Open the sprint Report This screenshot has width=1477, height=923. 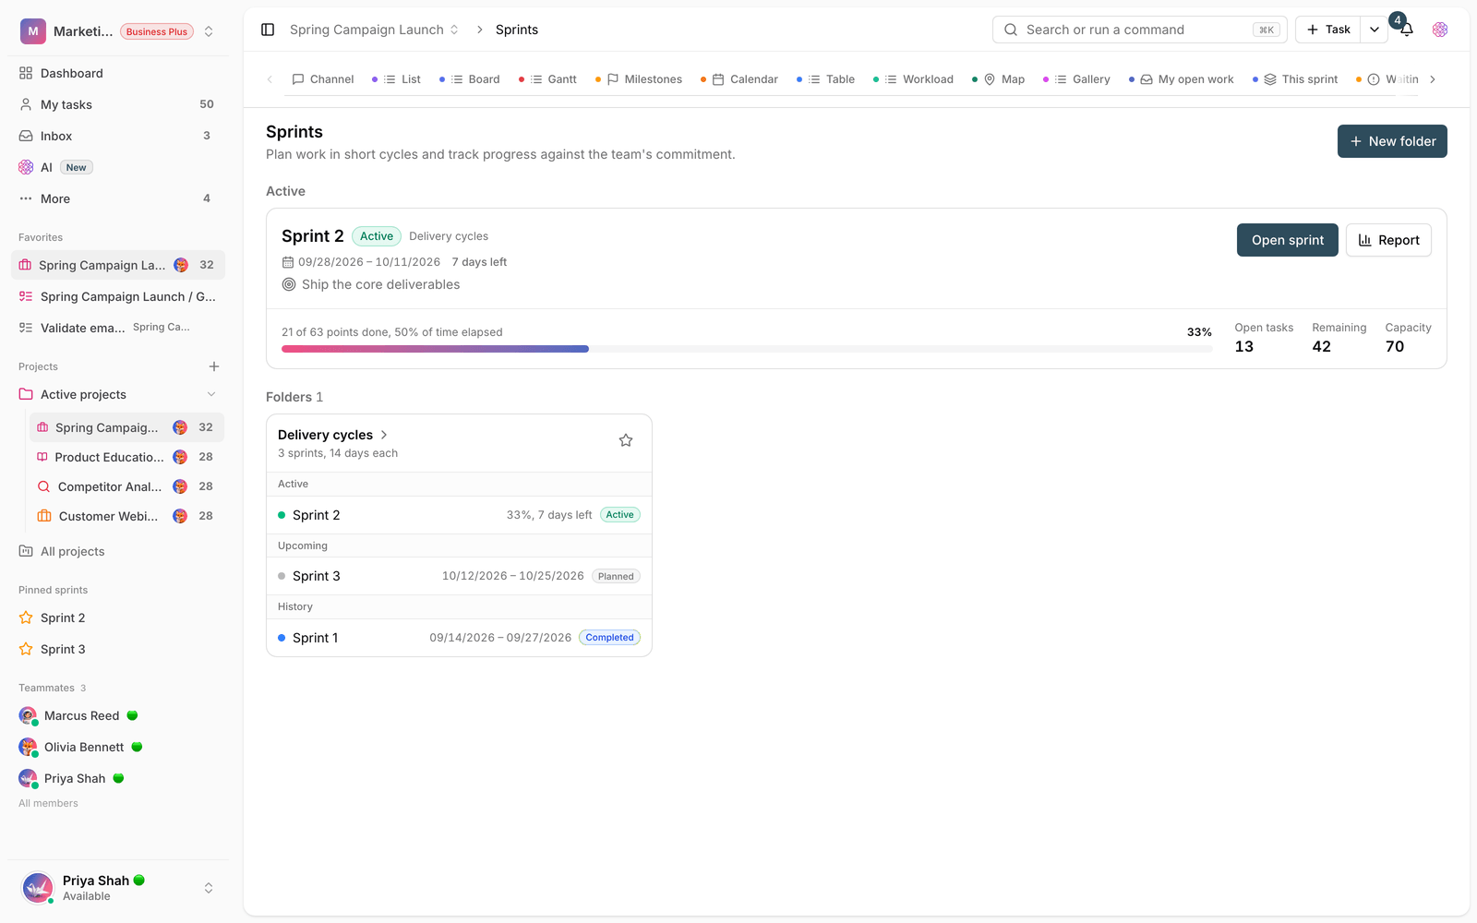(1388, 240)
